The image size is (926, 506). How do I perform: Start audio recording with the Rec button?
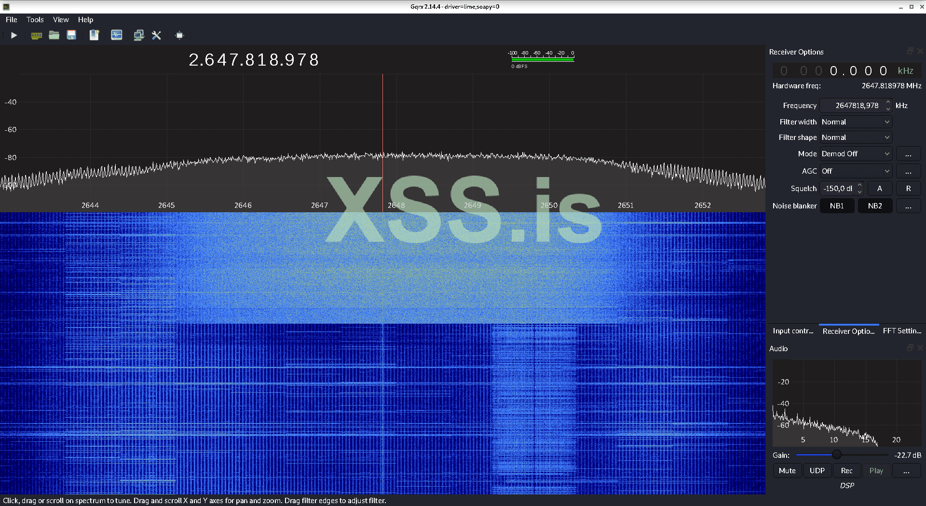(x=846, y=470)
